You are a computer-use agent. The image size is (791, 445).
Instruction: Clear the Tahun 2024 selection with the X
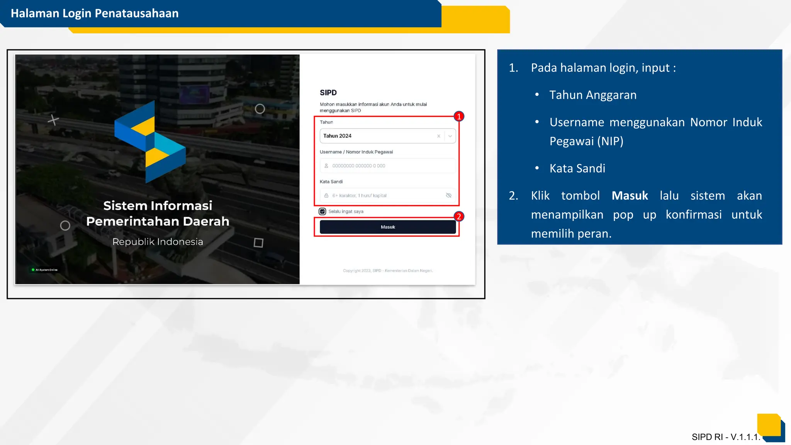tap(438, 136)
